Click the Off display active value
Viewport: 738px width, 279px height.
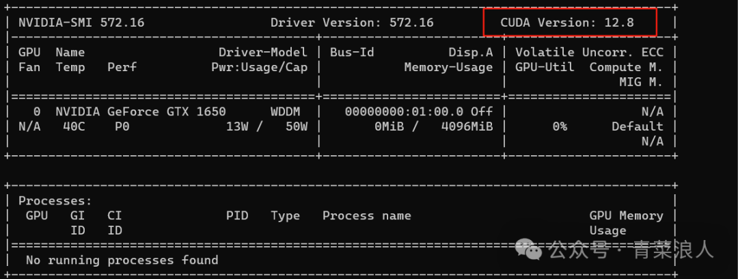point(482,111)
